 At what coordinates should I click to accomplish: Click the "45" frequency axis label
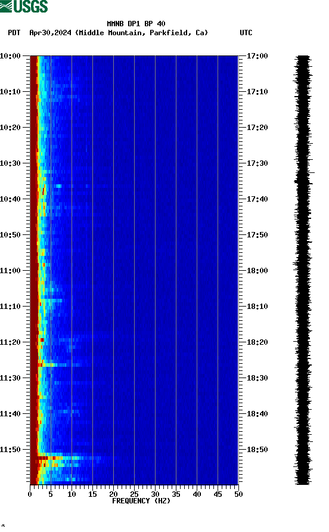click(218, 494)
